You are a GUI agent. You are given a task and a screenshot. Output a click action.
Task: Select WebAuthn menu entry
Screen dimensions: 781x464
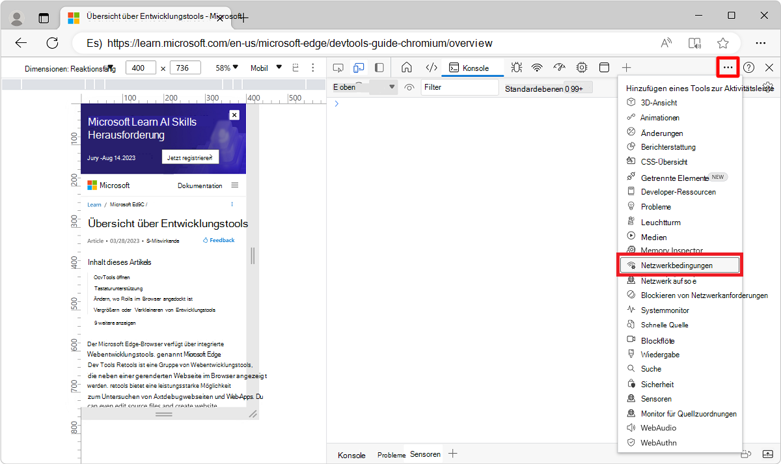pyautogui.click(x=679, y=443)
